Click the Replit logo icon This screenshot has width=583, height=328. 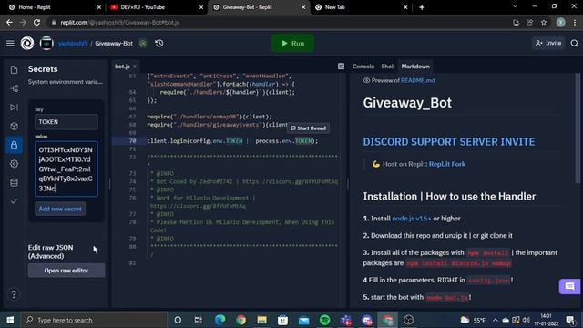27,44
